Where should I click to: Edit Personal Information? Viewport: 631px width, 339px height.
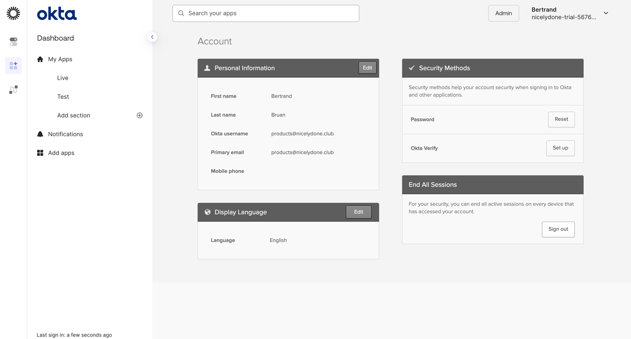[x=367, y=68]
